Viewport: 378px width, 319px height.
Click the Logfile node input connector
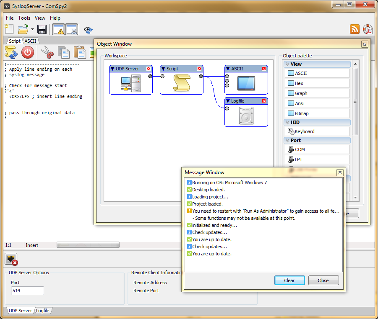(227, 108)
